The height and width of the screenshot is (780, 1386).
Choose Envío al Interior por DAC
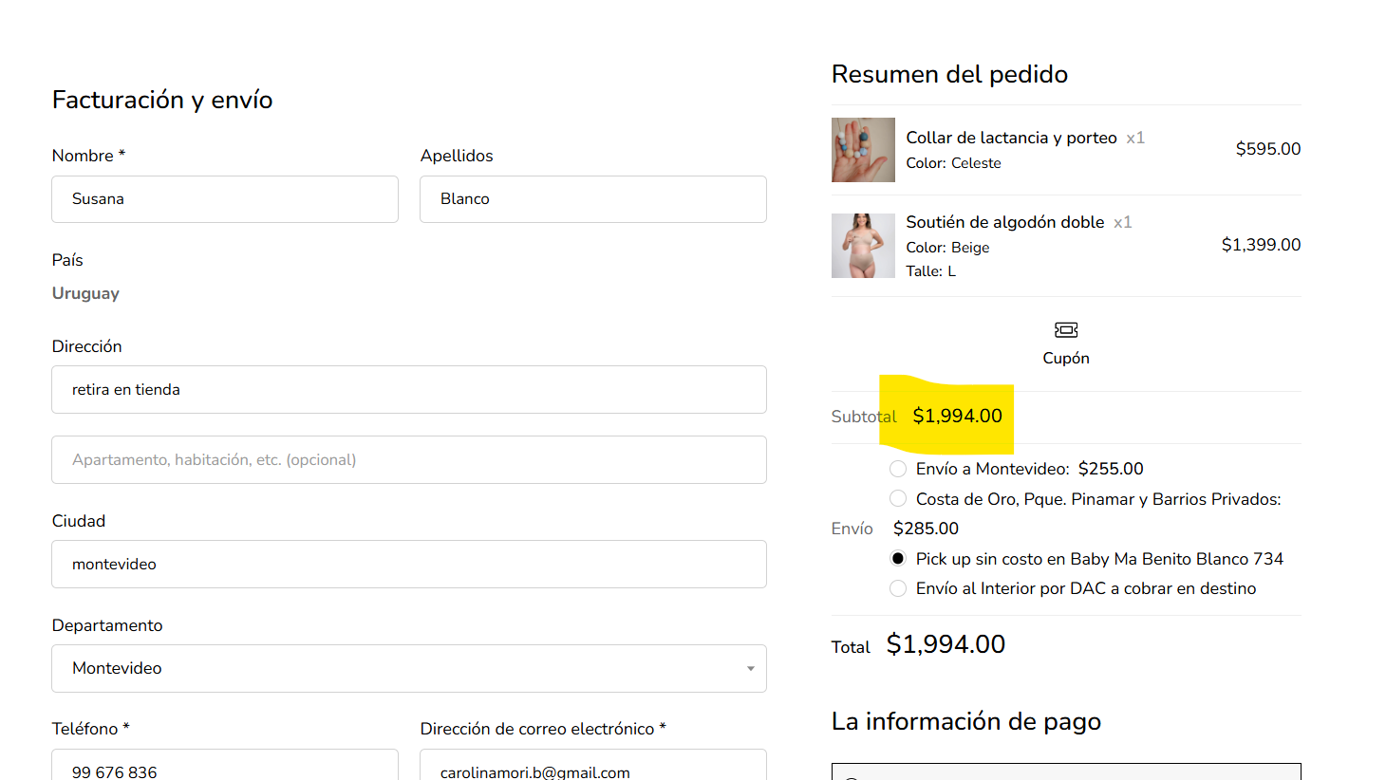click(898, 588)
